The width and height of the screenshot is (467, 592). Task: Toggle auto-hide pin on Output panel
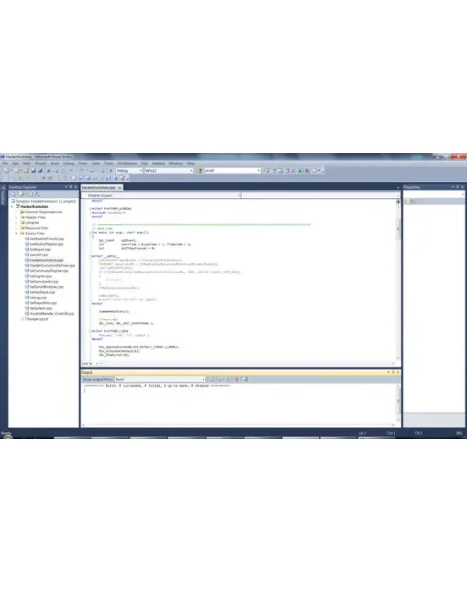pos(393,372)
